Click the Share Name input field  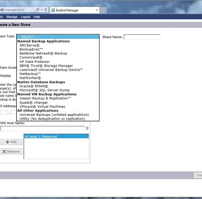[x=142, y=37]
